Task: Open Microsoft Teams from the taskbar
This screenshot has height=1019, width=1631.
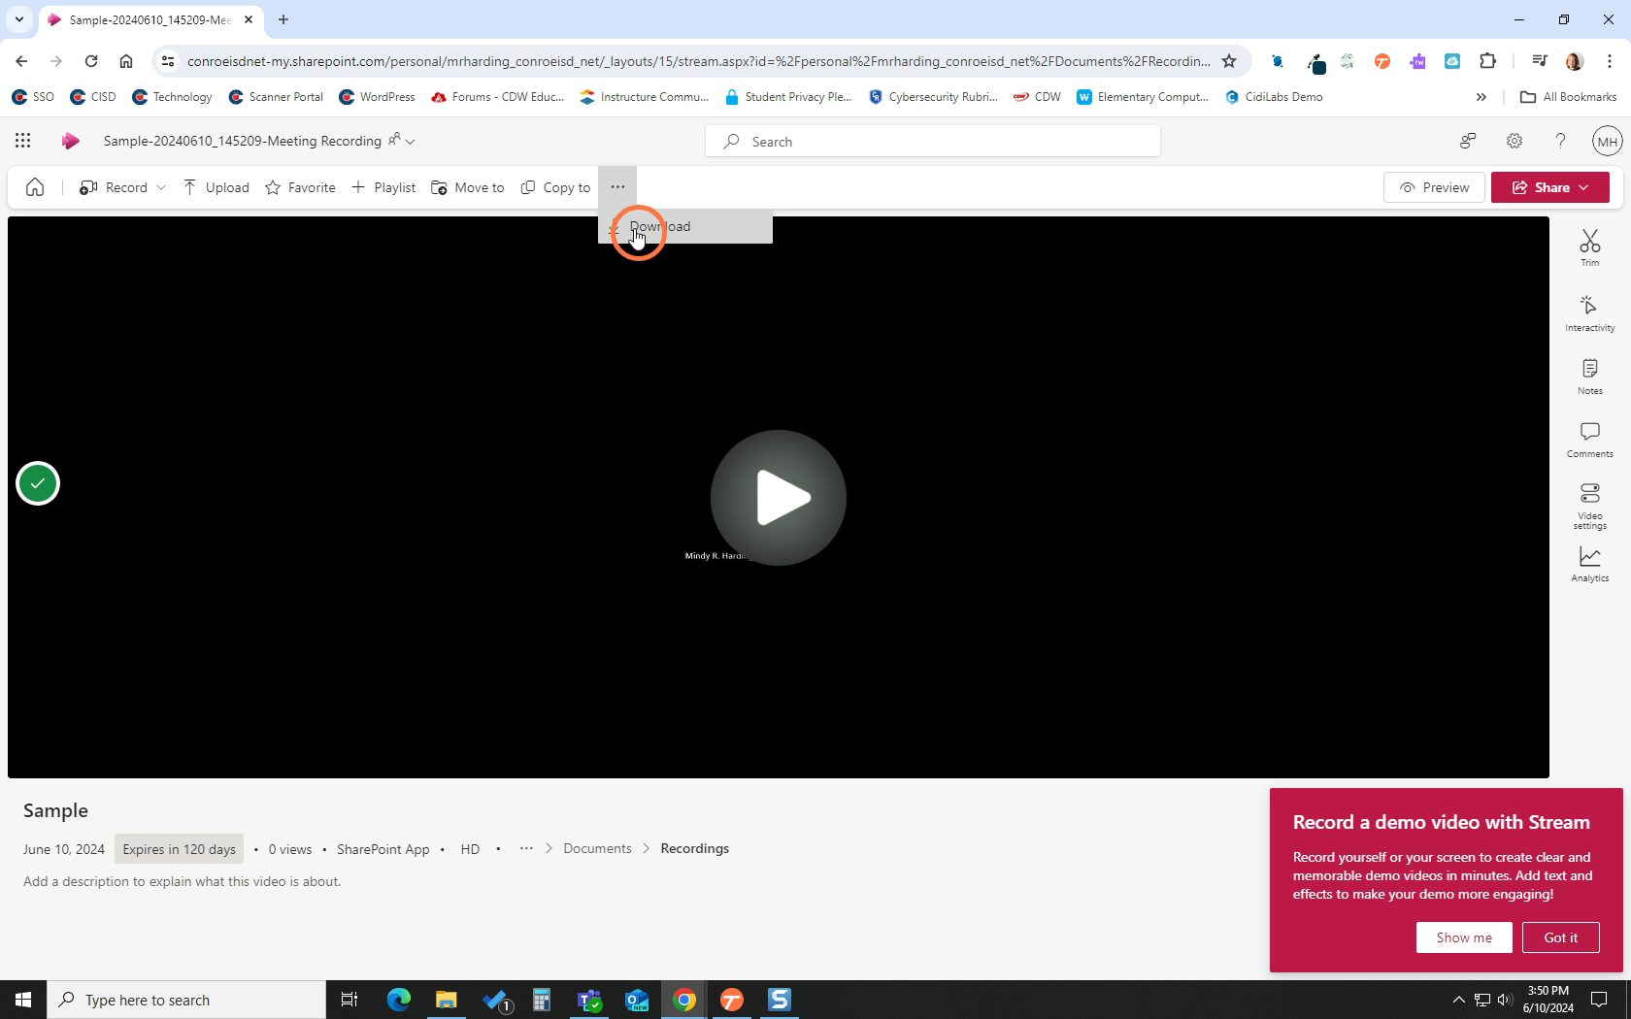Action: click(589, 1000)
